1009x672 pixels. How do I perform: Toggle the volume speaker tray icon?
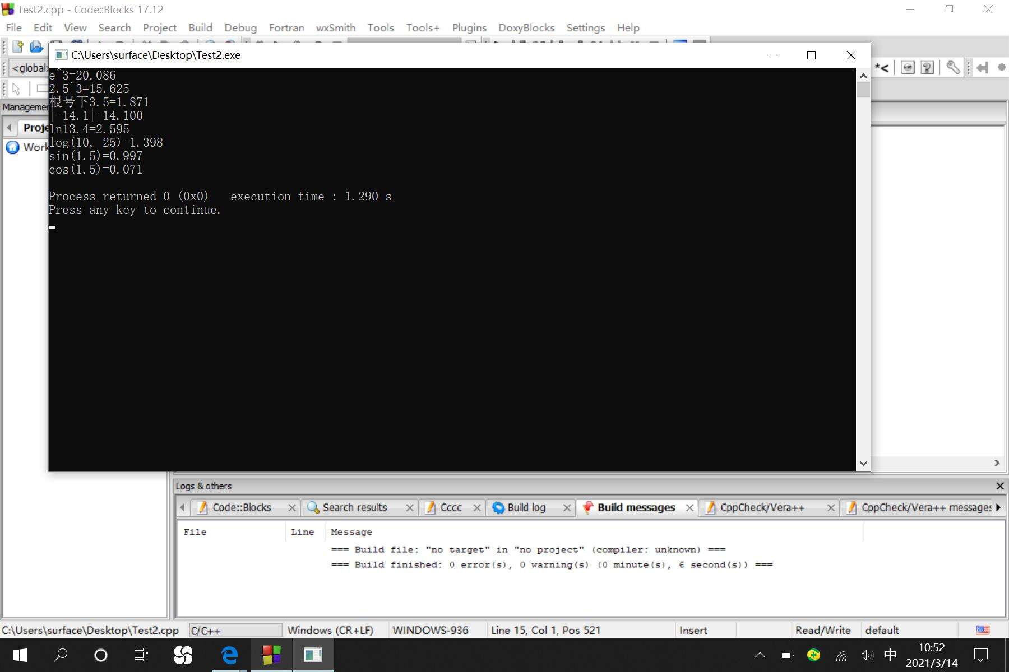coord(867,655)
